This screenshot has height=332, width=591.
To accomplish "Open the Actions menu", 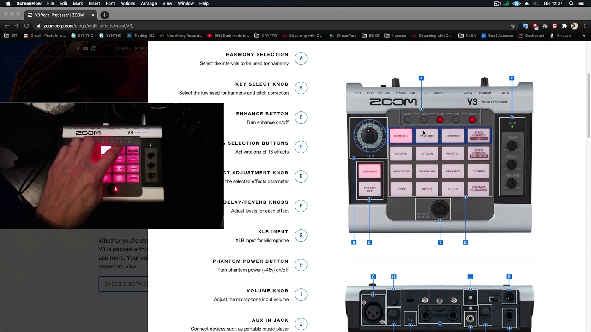I will click(128, 3).
